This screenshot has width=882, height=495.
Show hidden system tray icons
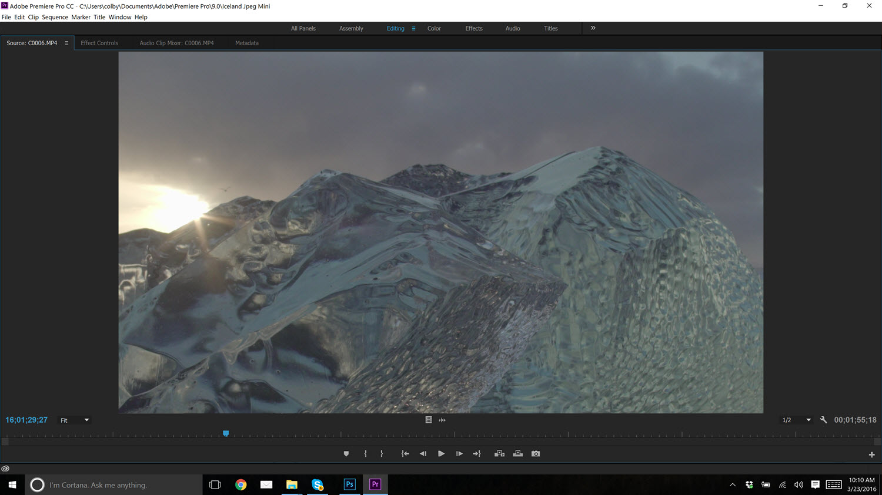tap(733, 485)
